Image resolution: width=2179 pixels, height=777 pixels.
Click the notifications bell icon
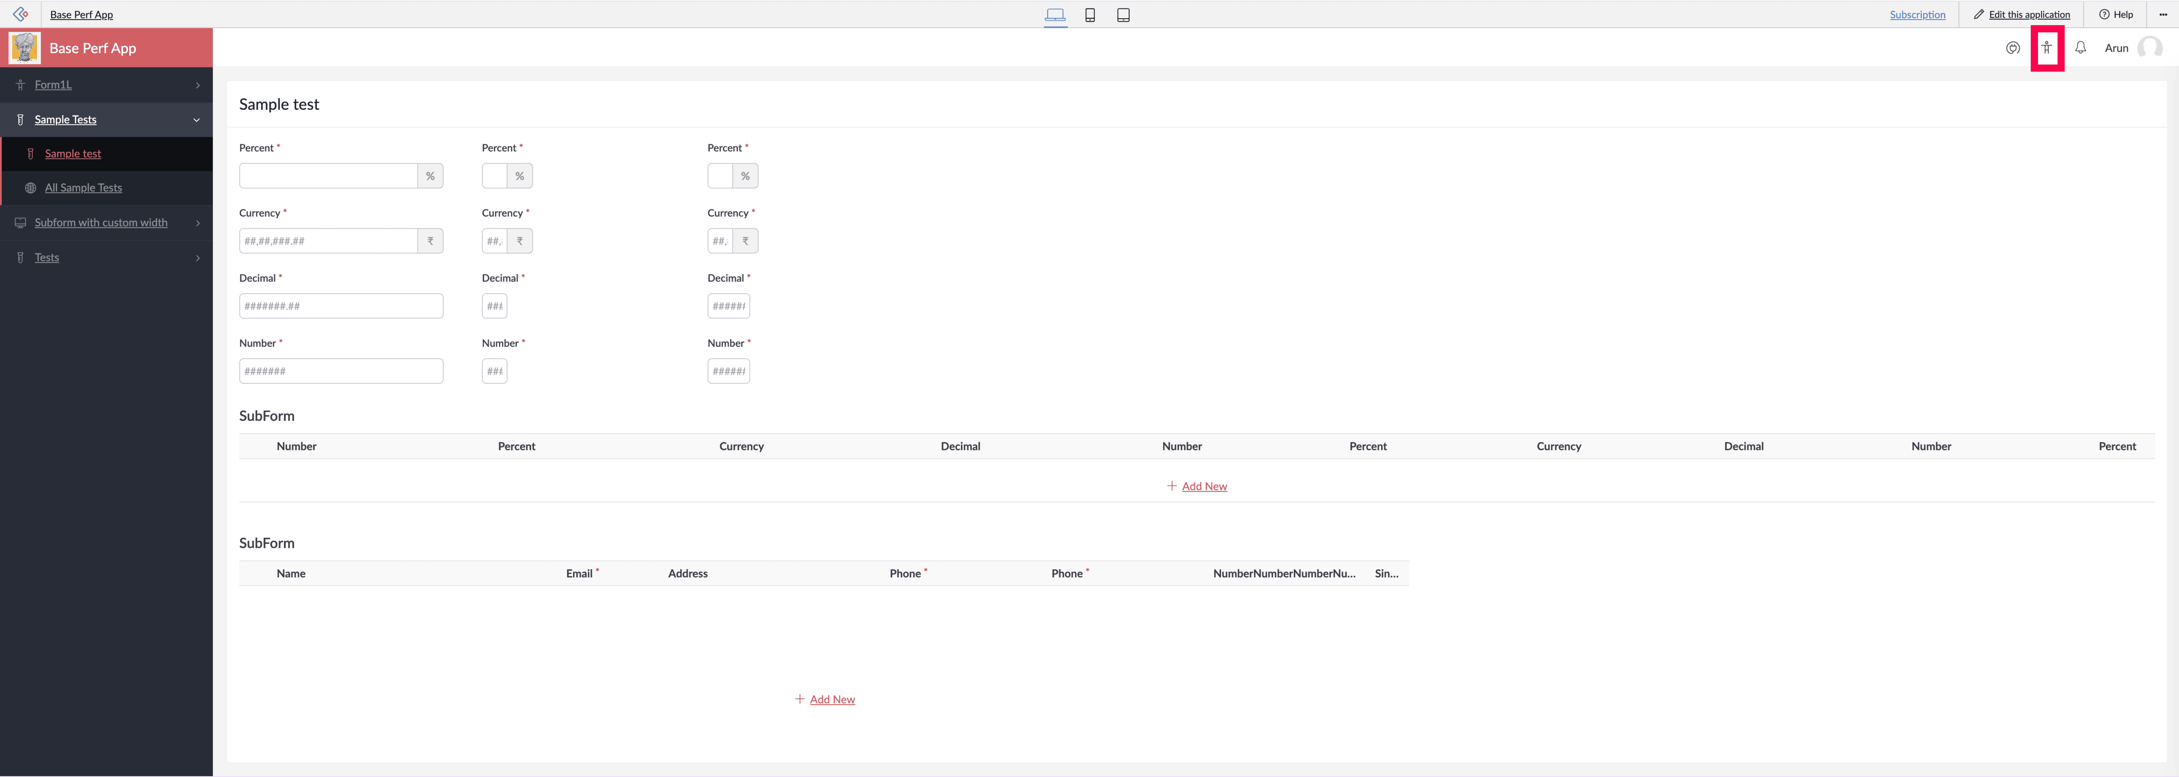click(2080, 48)
